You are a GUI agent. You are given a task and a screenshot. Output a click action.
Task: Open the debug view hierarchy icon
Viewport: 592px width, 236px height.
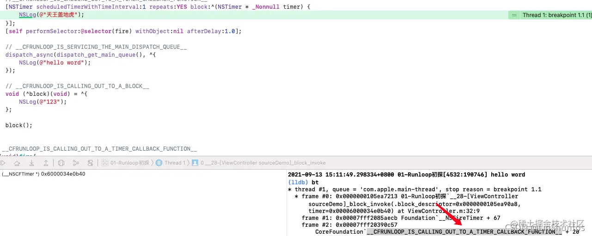tap(61, 163)
